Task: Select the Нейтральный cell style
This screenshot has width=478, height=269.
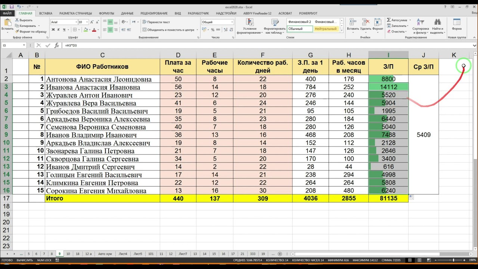Action: click(325, 29)
